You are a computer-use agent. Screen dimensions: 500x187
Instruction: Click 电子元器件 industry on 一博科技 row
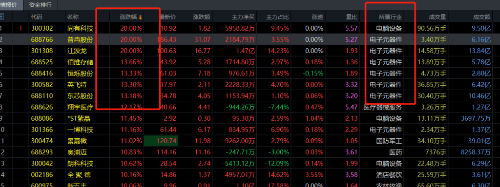[386, 130]
